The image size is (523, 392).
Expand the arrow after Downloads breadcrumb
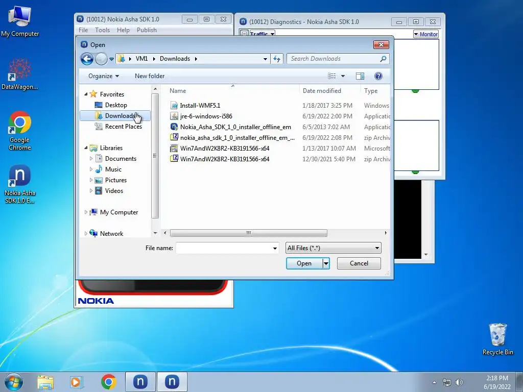point(196,59)
